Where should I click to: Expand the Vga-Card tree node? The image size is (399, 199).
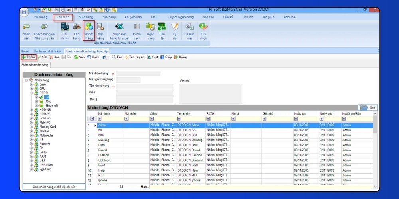(31, 169)
